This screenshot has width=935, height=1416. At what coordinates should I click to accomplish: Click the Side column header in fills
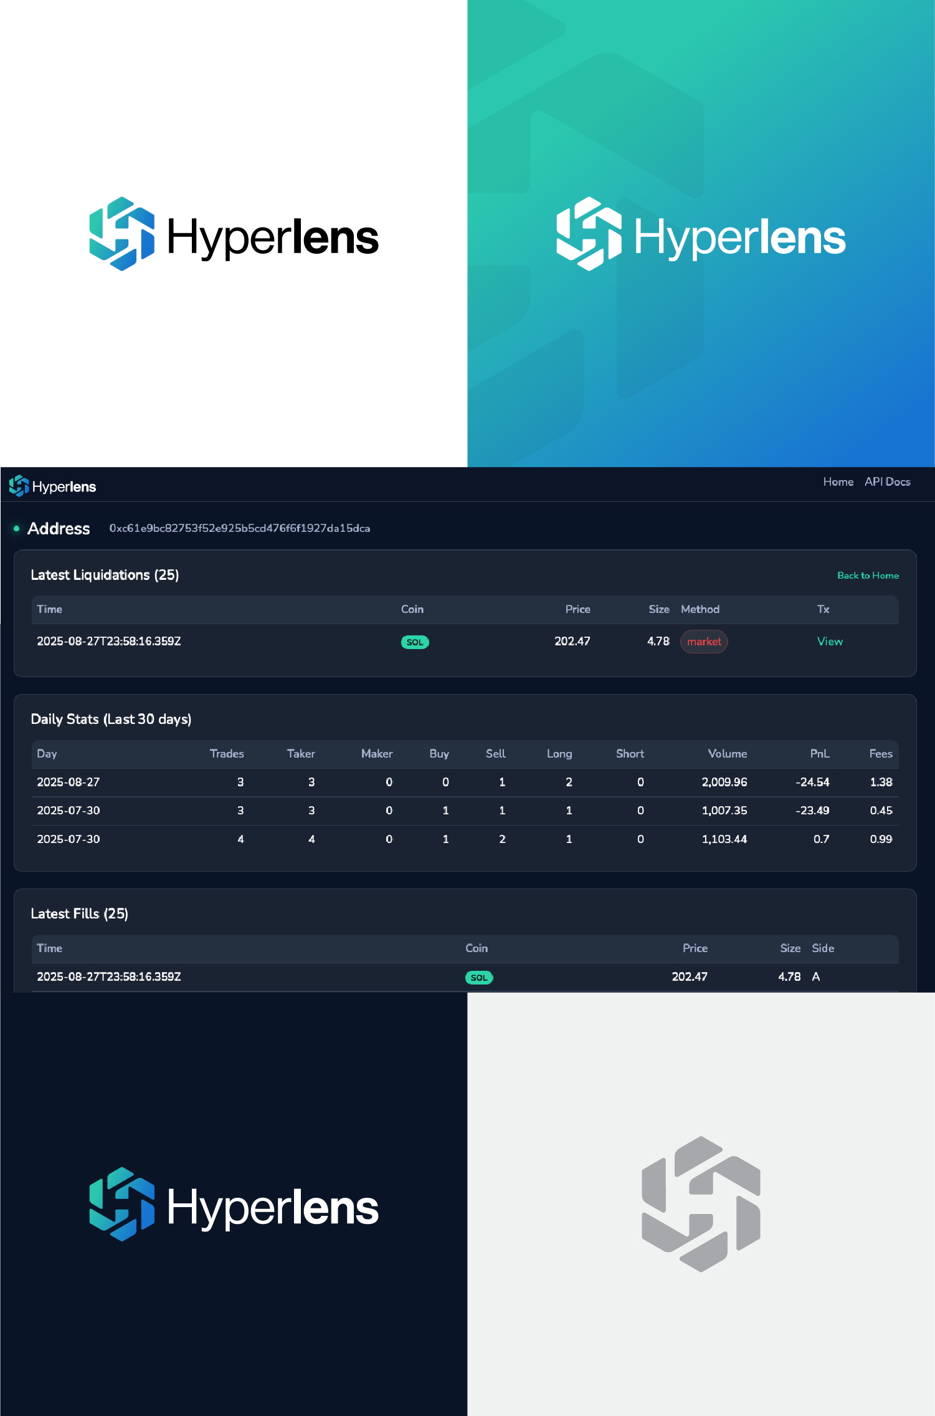click(x=823, y=948)
